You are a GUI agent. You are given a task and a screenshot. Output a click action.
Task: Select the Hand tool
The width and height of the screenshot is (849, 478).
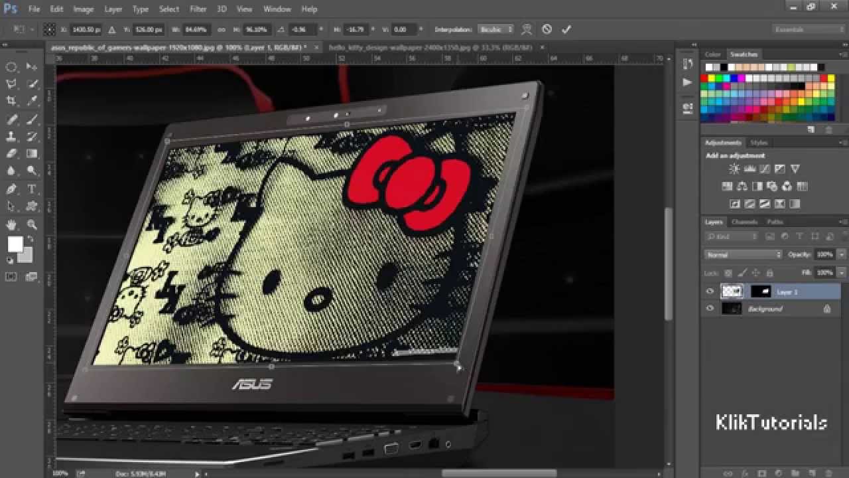coord(11,224)
